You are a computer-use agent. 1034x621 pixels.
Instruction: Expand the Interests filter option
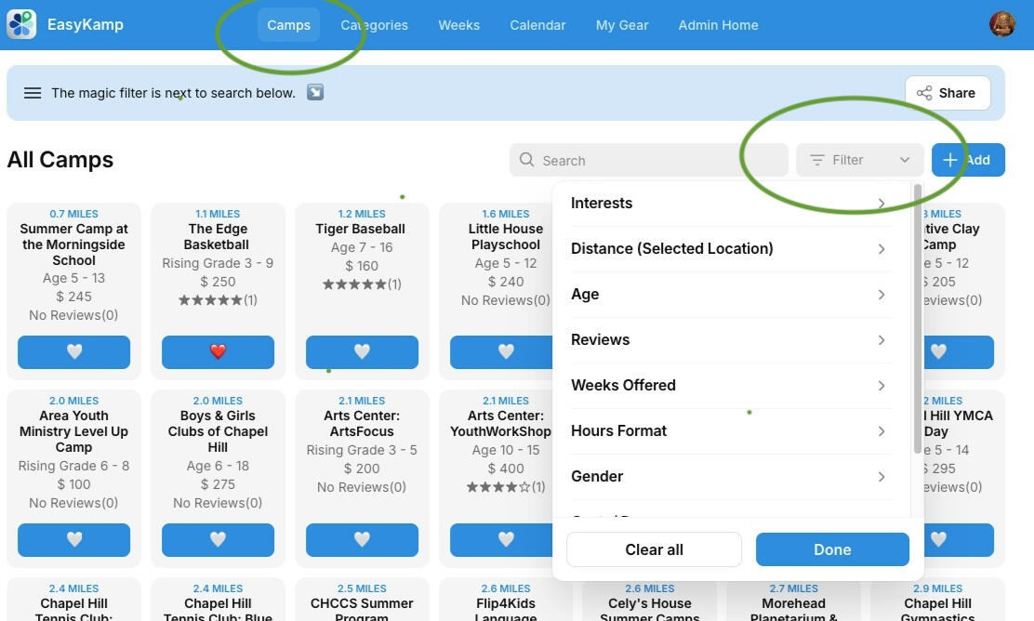pos(727,204)
